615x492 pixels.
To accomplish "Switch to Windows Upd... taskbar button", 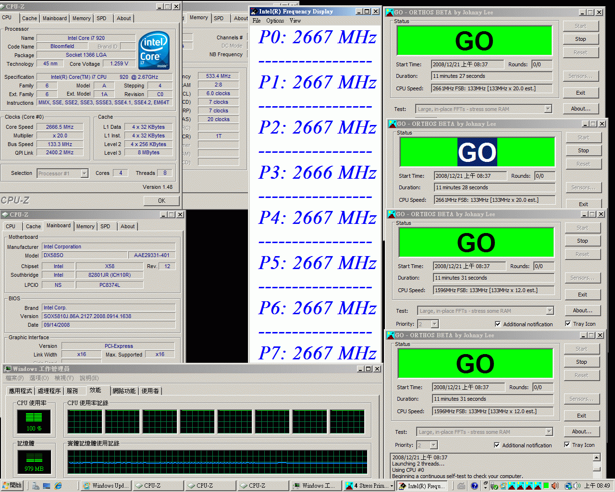I will 106,486.
